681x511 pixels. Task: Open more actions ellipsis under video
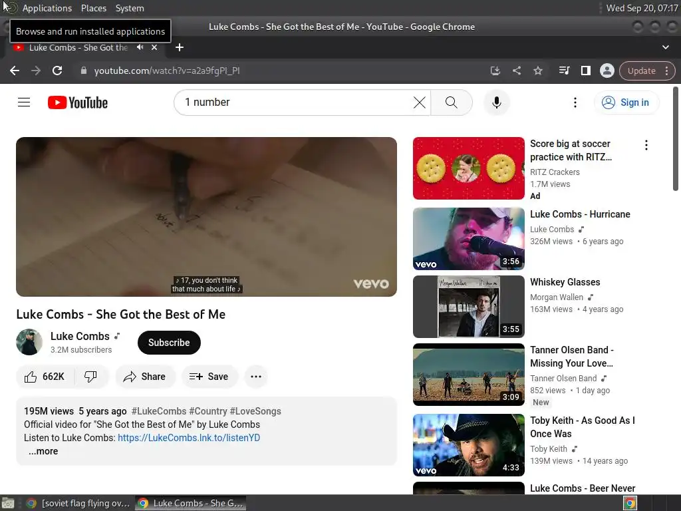click(256, 377)
